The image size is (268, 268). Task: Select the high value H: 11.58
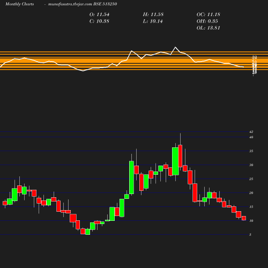point(153,14)
